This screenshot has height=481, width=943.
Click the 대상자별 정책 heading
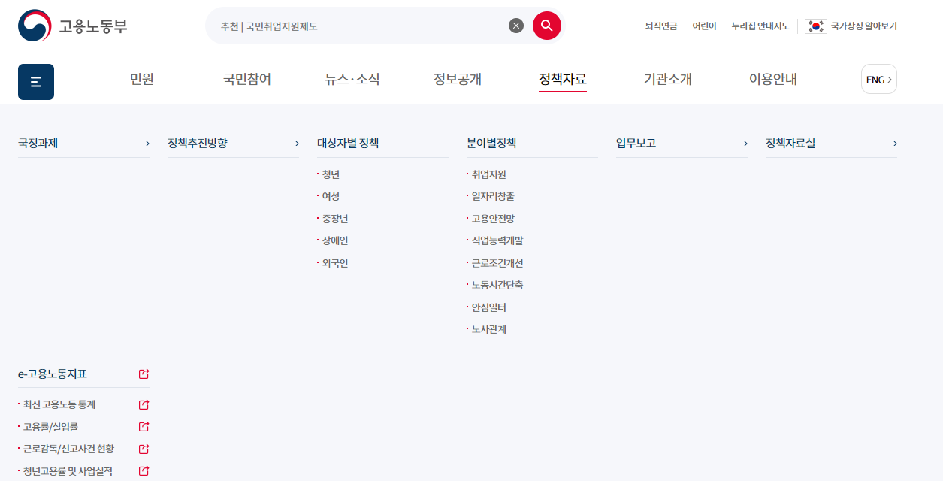(x=348, y=143)
